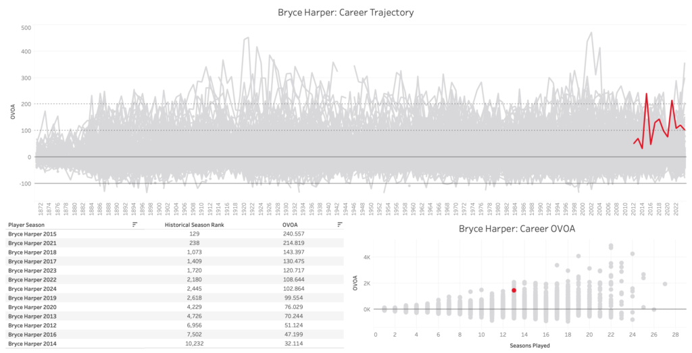The image size is (692, 353).
Task: Select the Bryce Harper 2023 row label
Action: [x=32, y=271]
